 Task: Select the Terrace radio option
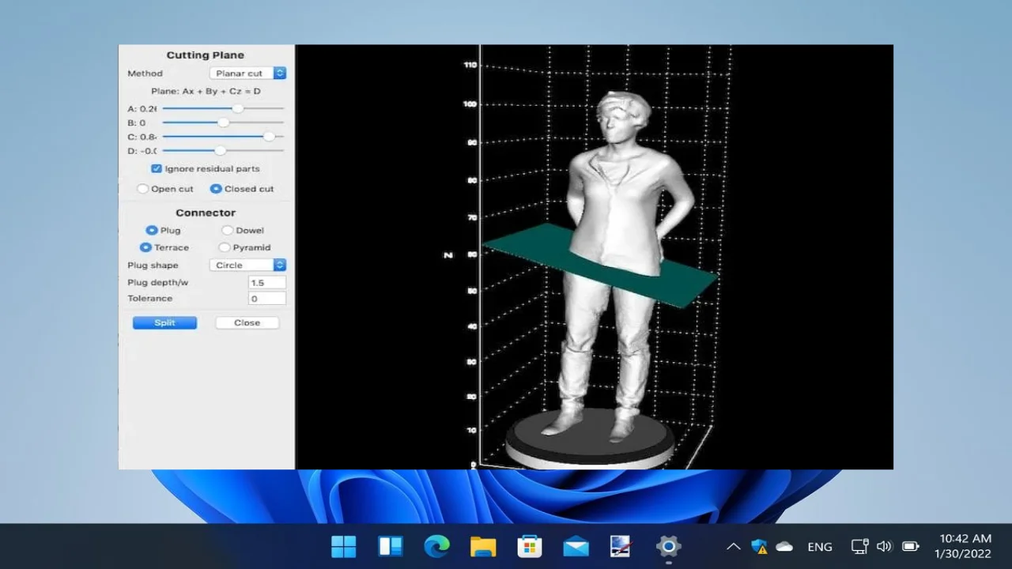pos(145,247)
